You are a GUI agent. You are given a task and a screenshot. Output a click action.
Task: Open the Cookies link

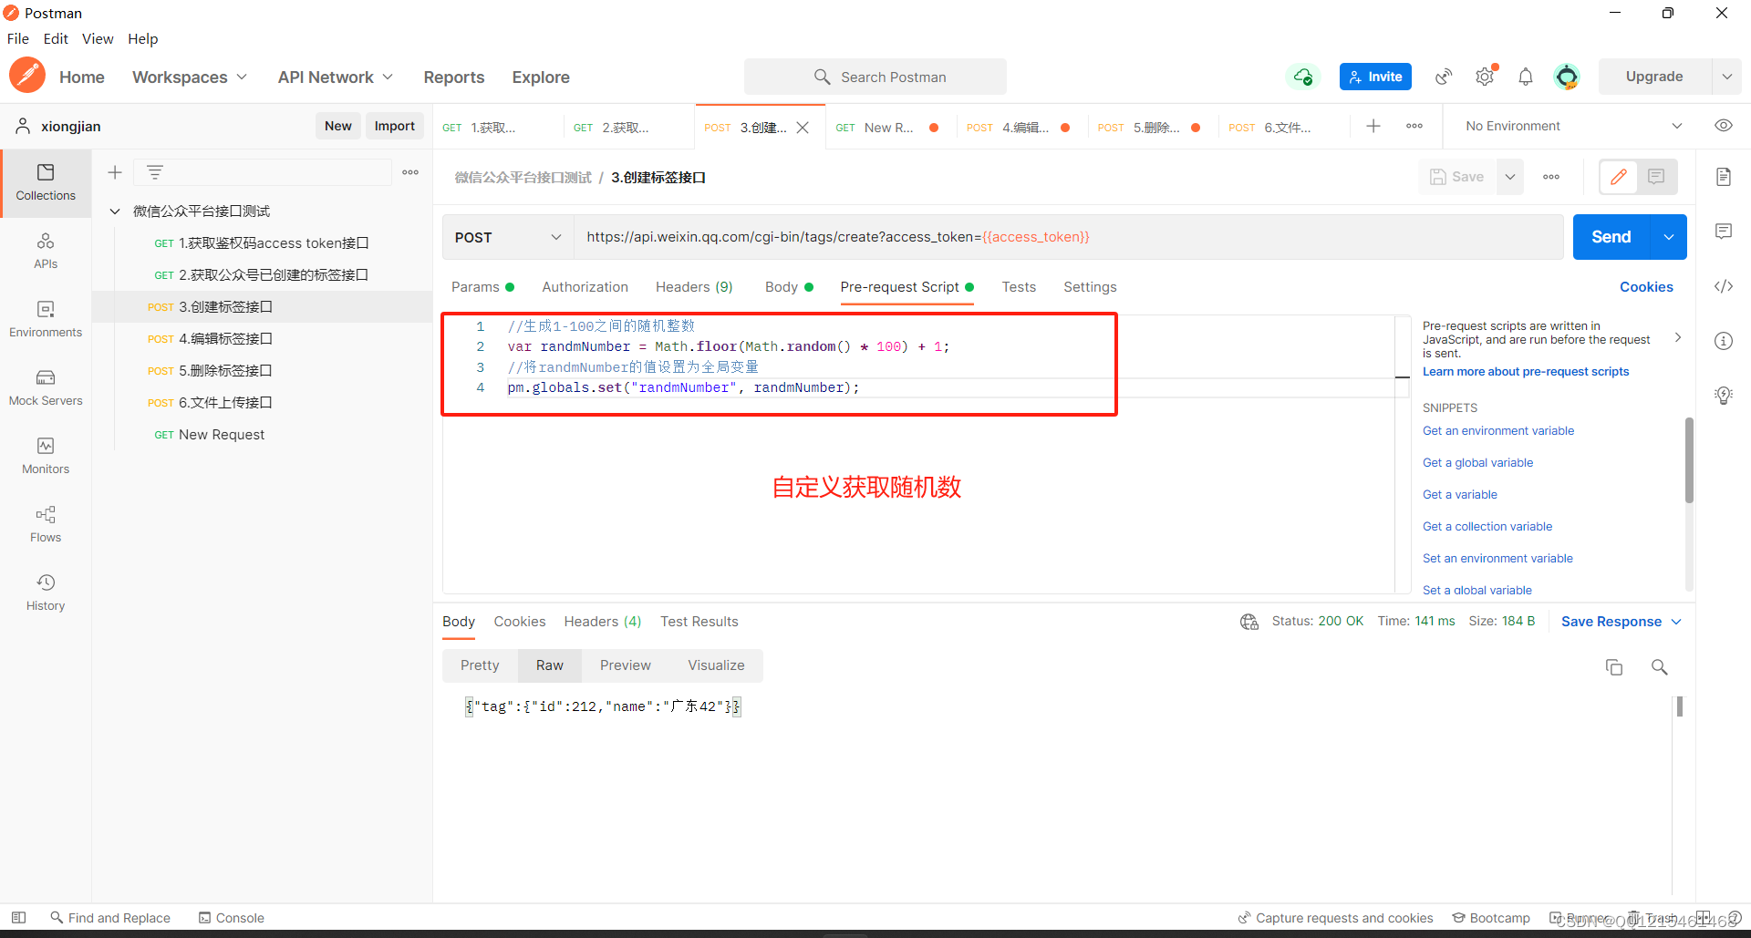pos(1646,287)
